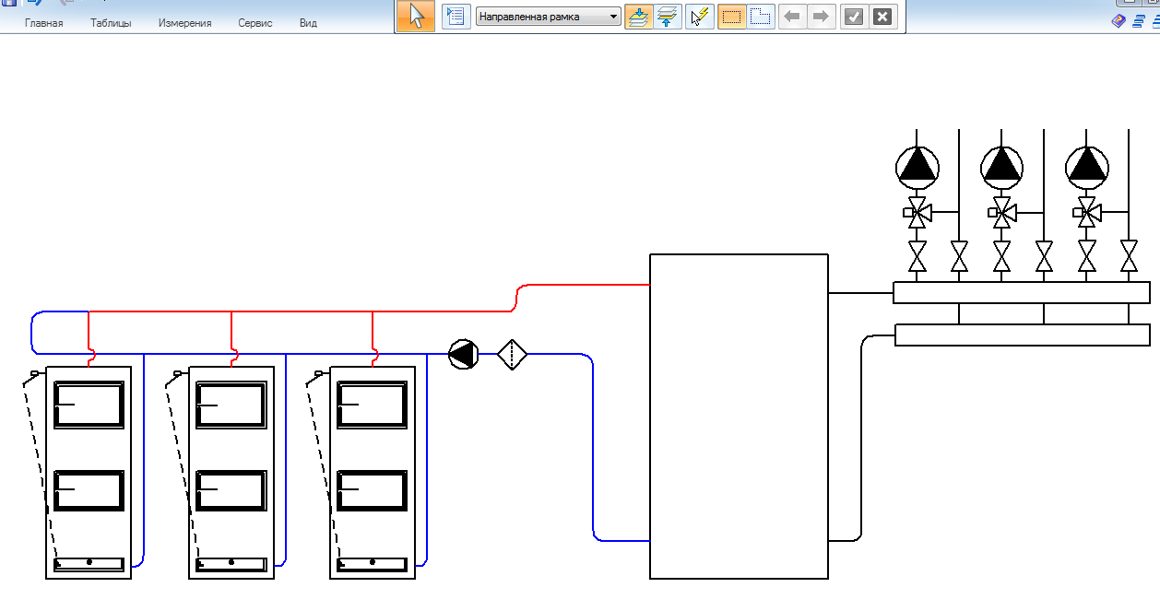Open the Главная ribbon tab
This screenshot has width=1160, height=611.
[x=44, y=23]
